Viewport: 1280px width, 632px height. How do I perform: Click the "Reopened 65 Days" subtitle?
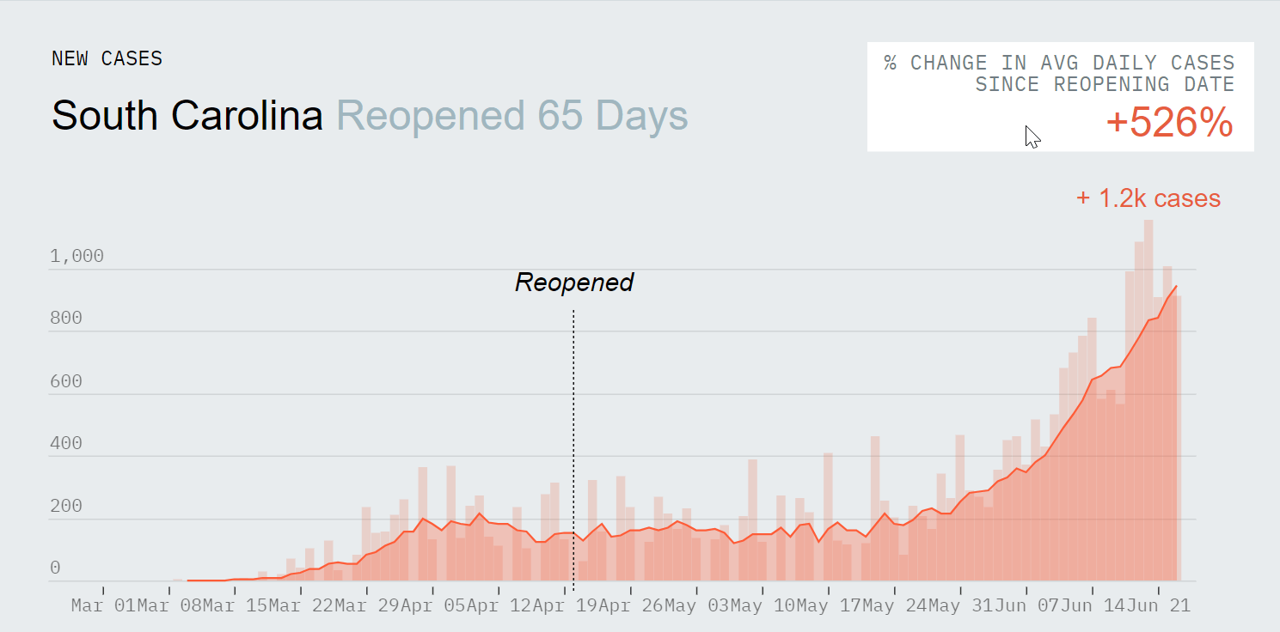pos(512,116)
